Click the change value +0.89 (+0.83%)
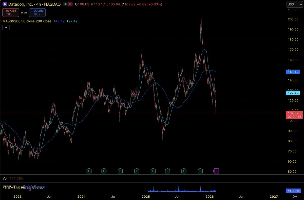This screenshot has width=304, height=200. [x=149, y=4]
